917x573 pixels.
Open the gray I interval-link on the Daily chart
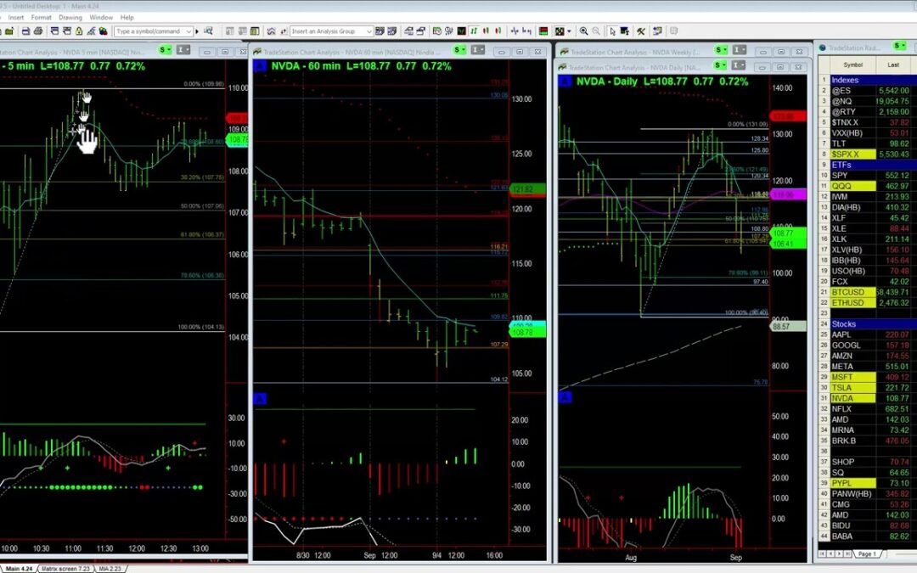click(x=738, y=65)
